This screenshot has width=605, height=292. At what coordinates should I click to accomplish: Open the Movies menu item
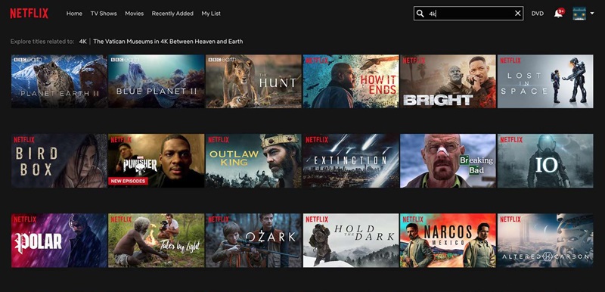pos(135,14)
